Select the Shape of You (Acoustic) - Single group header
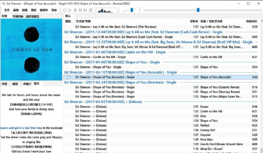The height and width of the screenshot is (153, 263). click(161, 72)
